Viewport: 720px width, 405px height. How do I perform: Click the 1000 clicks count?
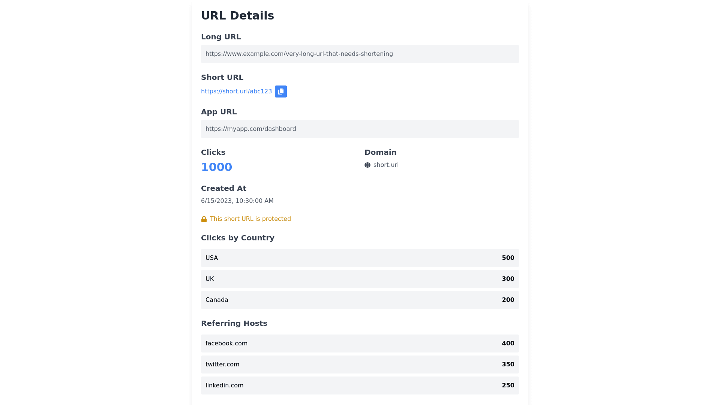(x=216, y=167)
